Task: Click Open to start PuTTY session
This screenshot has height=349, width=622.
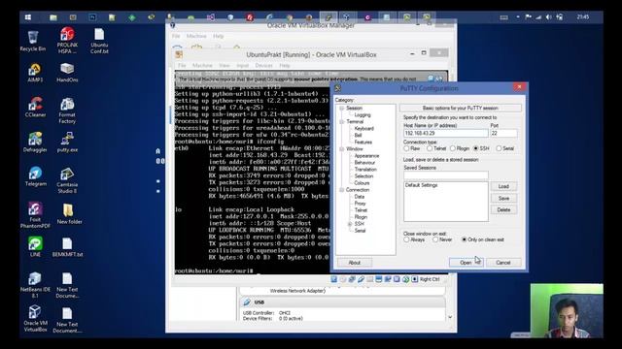Action: coord(466,263)
